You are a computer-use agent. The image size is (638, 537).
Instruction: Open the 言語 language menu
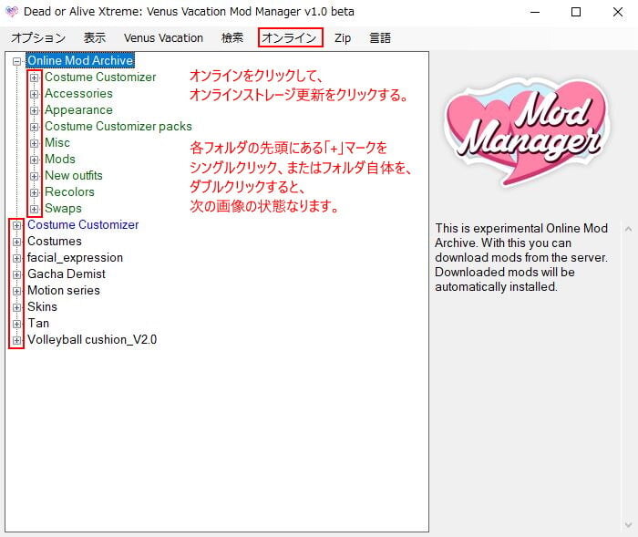(380, 38)
